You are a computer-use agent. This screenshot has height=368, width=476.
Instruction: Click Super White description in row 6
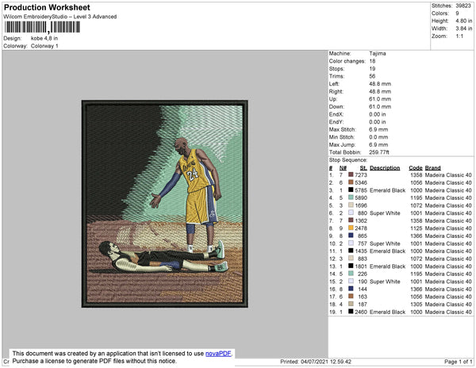(x=385, y=213)
